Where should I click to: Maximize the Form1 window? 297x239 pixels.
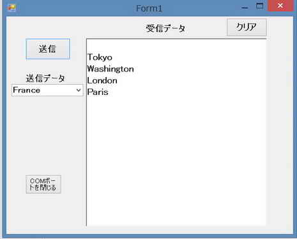pyautogui.click(x=259, y=6)
